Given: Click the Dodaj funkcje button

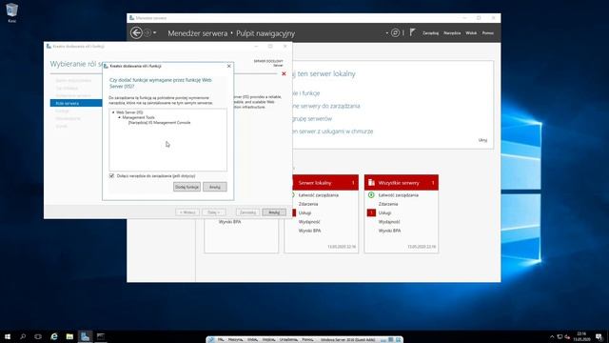Looking at the screenshot, I should point(187,187).
